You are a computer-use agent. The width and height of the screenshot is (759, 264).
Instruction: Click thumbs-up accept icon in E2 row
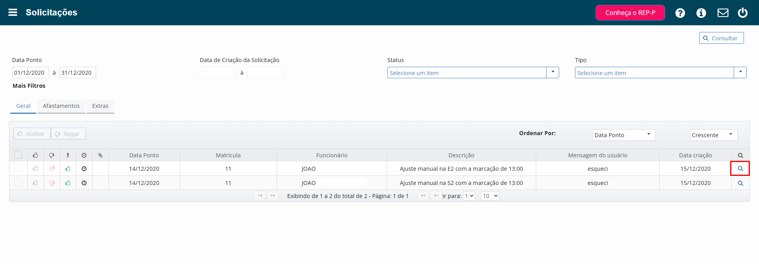tap(36, 168)
